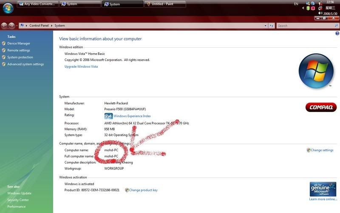
Task: Click the address bar refresh button
Action: point(272,26)
